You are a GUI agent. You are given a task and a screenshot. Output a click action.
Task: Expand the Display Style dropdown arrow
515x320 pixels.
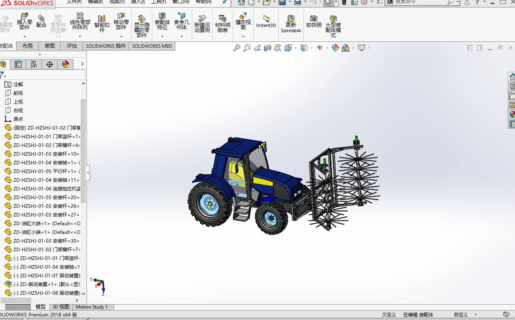(x=311, y=48)
